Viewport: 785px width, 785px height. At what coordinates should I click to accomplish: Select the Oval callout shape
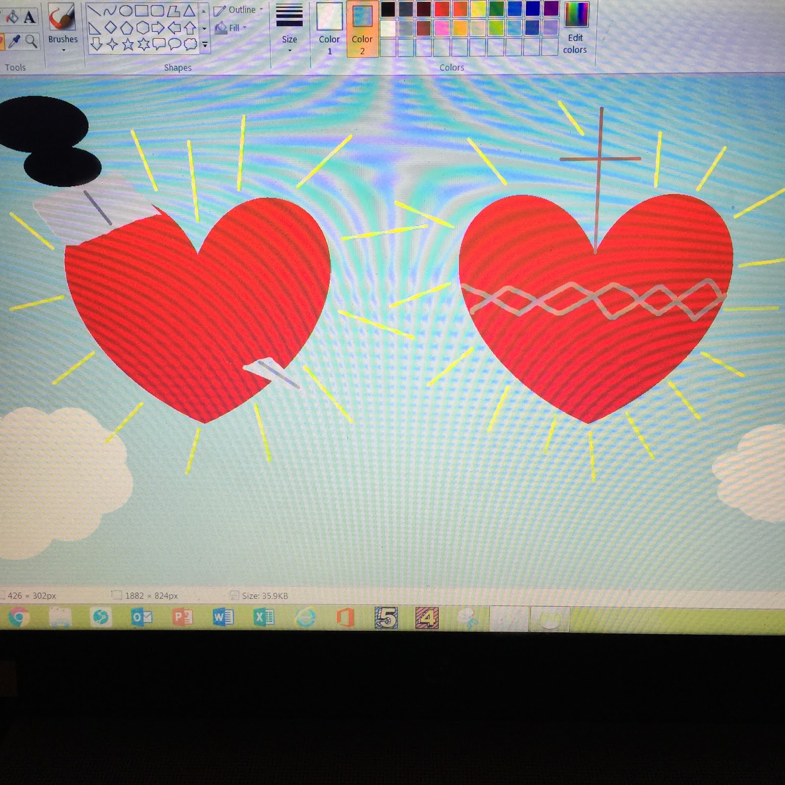175,45
